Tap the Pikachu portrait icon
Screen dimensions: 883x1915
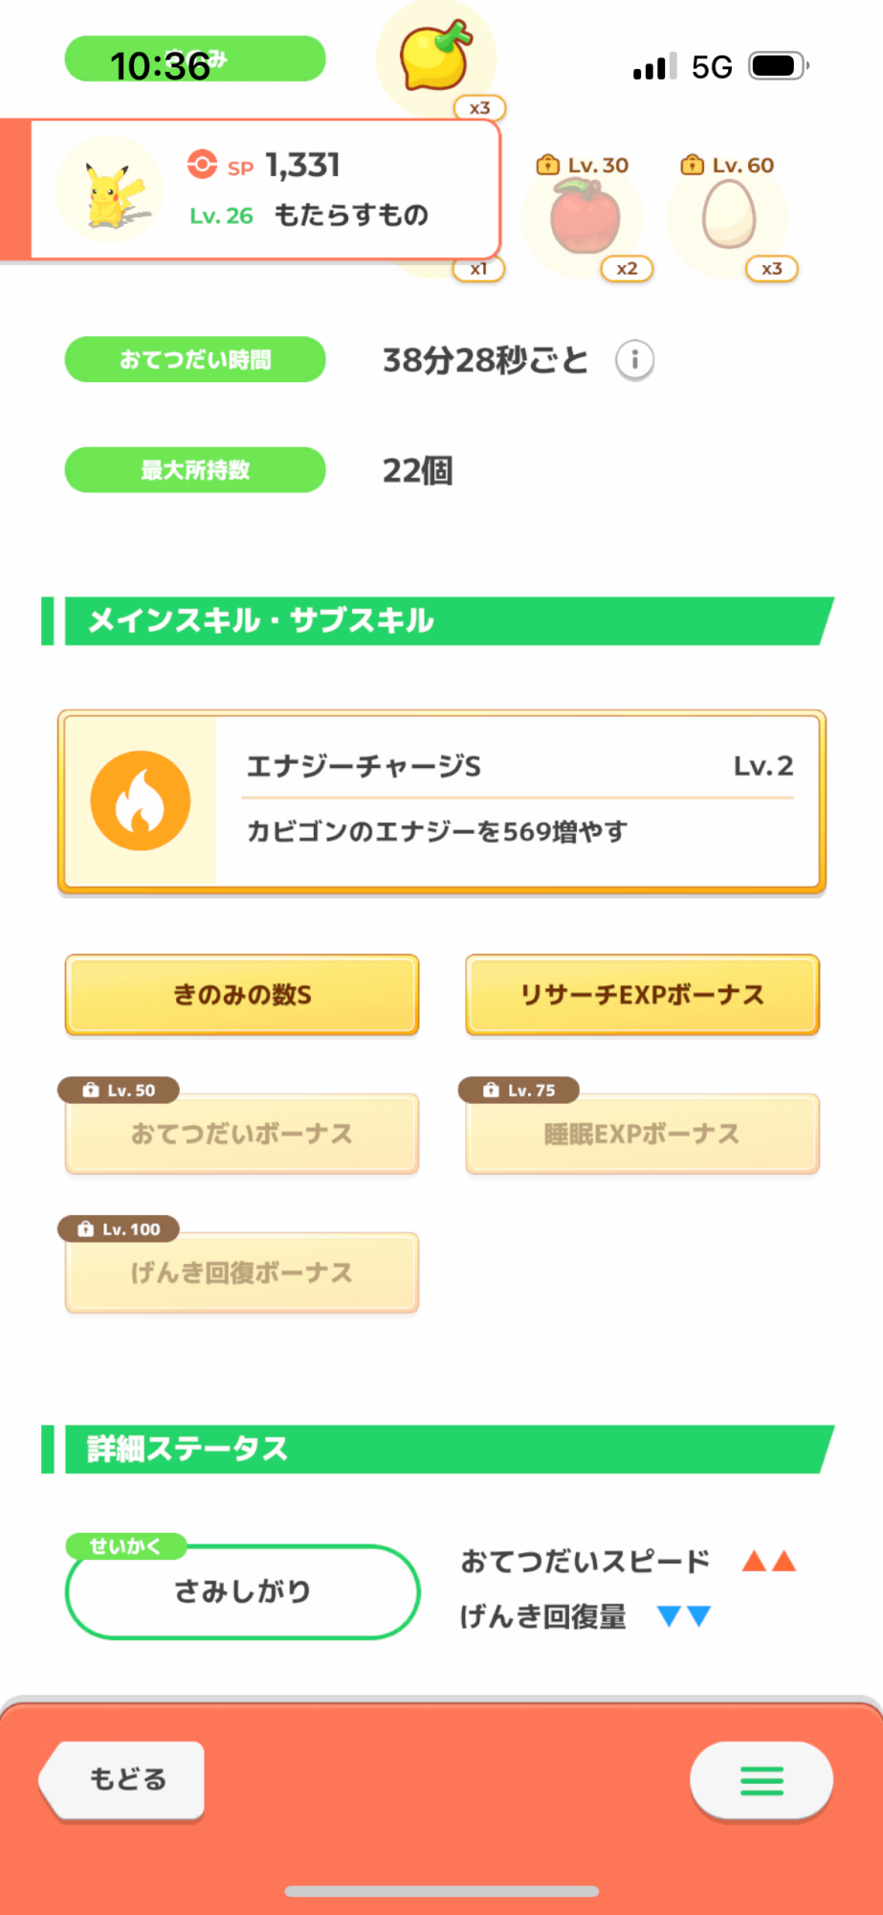click(109, 191)
